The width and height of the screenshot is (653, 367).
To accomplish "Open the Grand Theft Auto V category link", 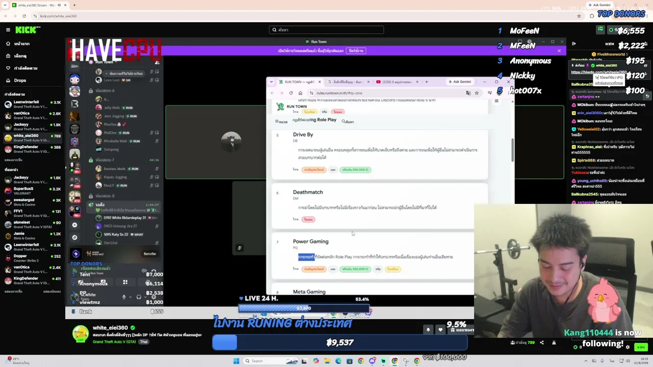I will [x=115, y=342].
